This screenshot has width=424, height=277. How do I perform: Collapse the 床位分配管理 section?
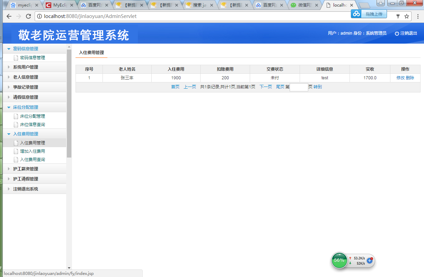(x=9, y=107)
